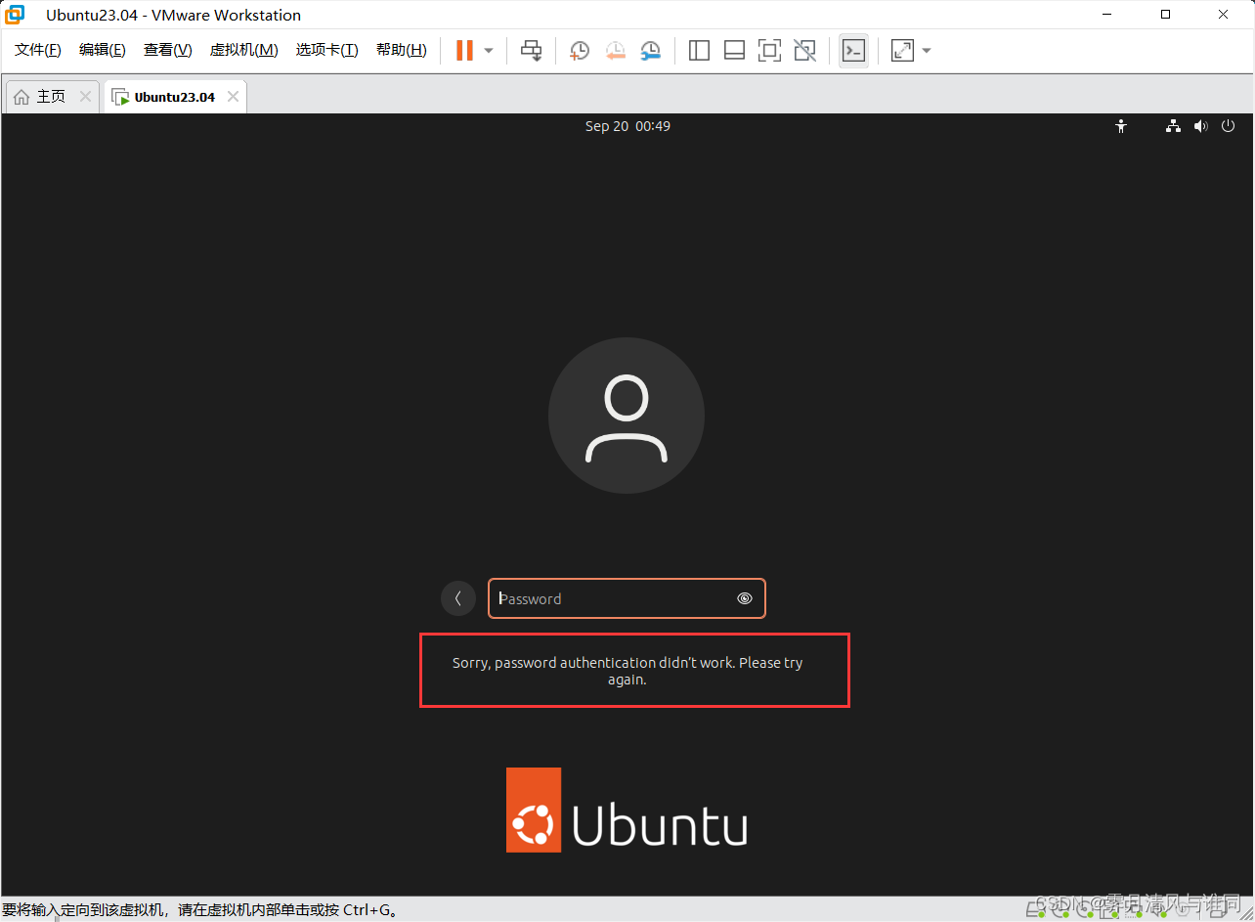Click the volume speaker icon in Ubuntu top bar
Image resolution: width=1255 pixels, height=922 pixels.
[1200, 126]
